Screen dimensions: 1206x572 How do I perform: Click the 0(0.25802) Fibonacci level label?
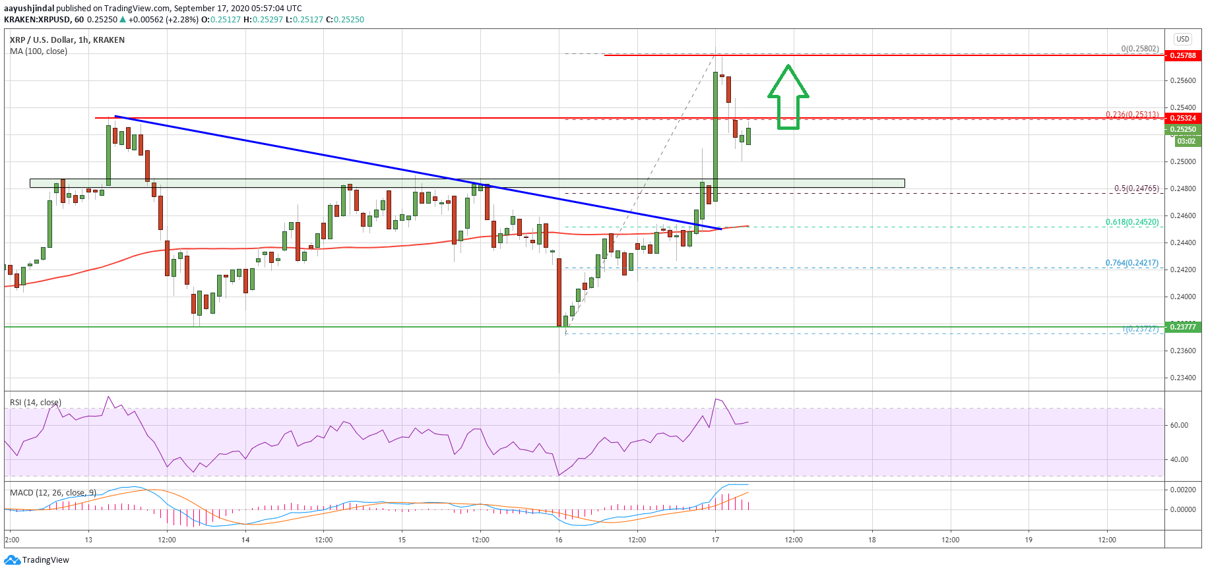tap(1140, 49)
